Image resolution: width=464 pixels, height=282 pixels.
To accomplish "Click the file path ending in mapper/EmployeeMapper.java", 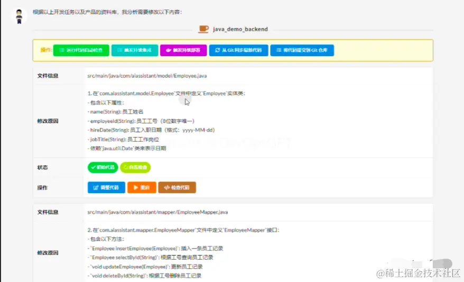I will point(157,212).
